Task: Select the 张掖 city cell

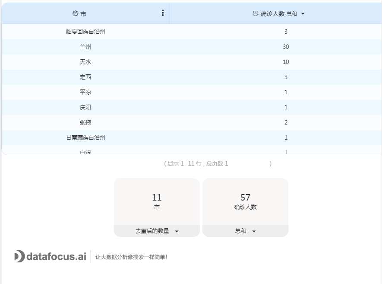Action: point(85,122)
